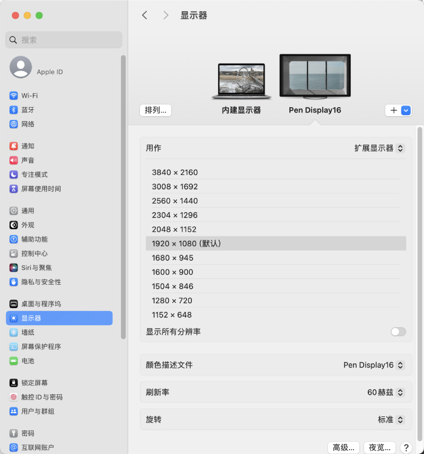Open Wi-Fi settings from the sidebar
The width and height of the screenshot is (424, 454).
coord(32,95)
